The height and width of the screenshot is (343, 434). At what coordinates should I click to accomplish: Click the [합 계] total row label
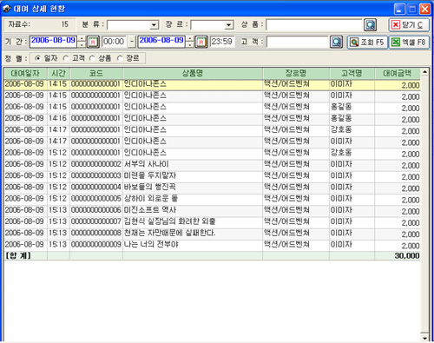[18, 256]
